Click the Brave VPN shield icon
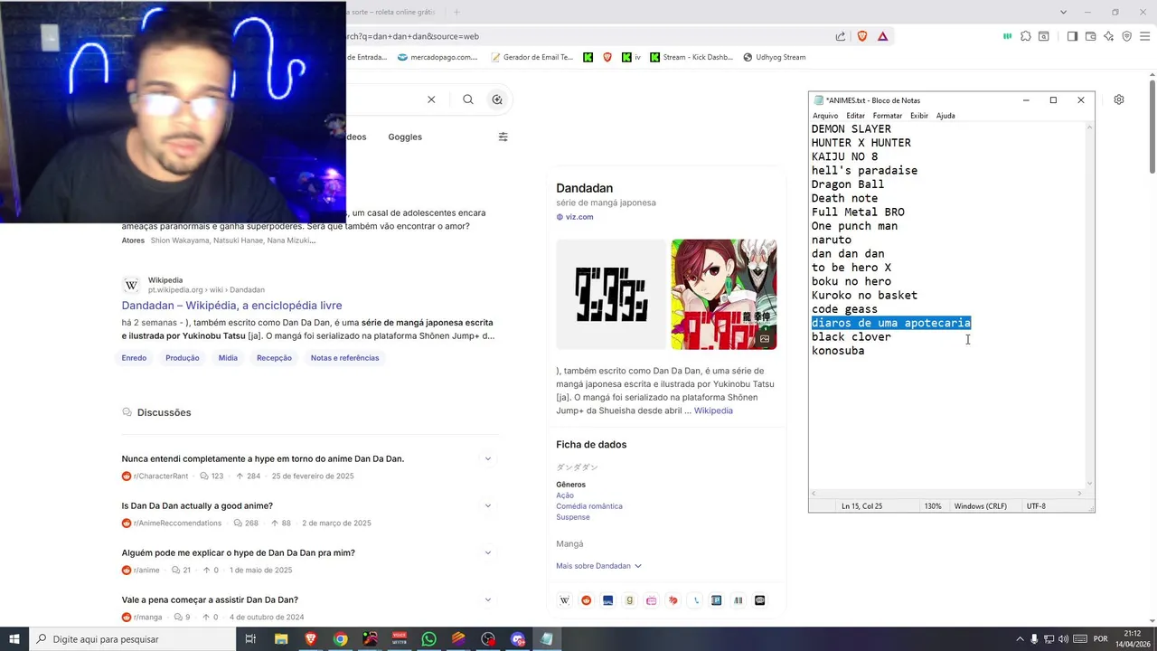The height and width of the screenshot is (651, 1157). pyautogui.click(x=1126, y=36)
